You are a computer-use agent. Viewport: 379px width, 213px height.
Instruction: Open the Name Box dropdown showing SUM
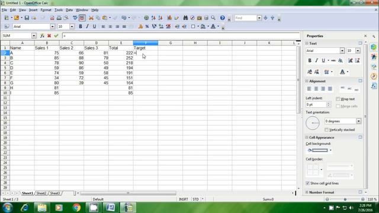point(34,35)
